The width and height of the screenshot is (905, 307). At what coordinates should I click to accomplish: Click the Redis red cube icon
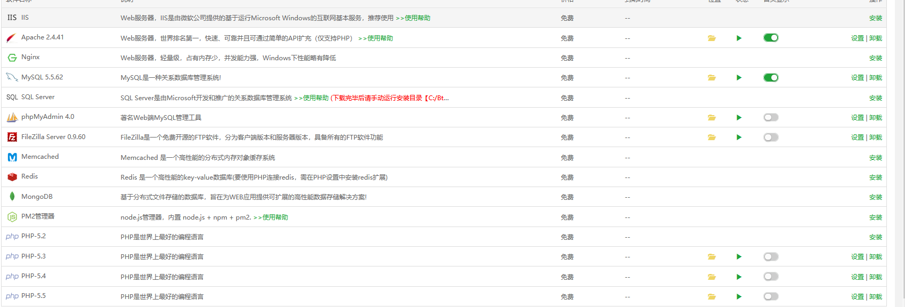click(x=12, y=176)
